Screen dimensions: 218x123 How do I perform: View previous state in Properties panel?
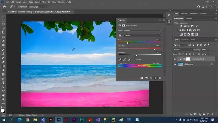point(146,78)
